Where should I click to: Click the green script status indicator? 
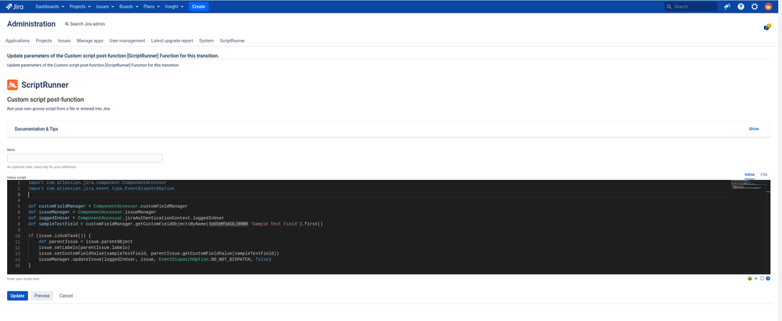point(750,279)
